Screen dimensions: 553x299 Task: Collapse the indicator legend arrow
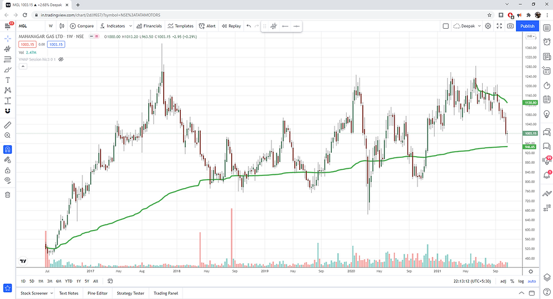coord(23,66)
